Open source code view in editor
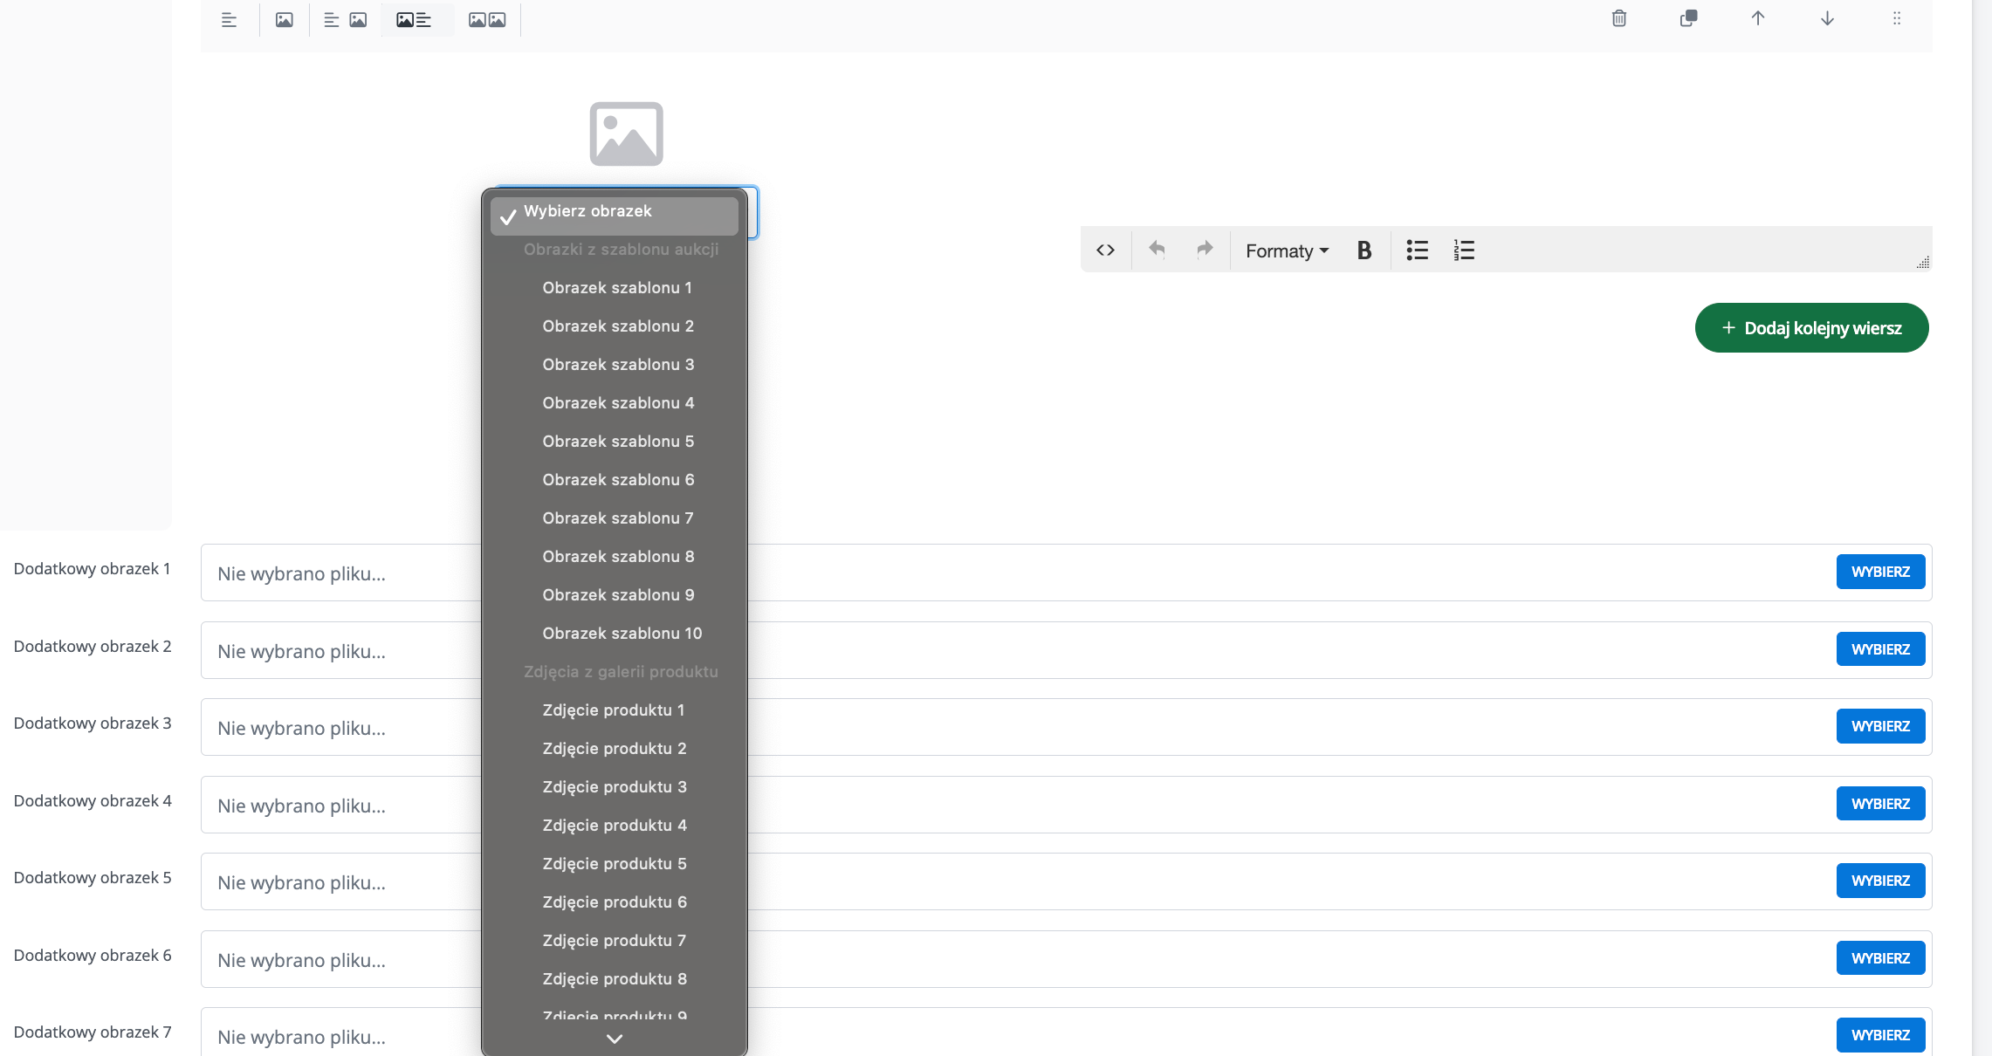 [x=1105, y=250]
